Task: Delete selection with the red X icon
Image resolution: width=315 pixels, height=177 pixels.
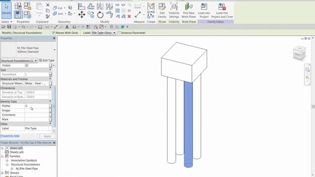Action: [129, 16]
